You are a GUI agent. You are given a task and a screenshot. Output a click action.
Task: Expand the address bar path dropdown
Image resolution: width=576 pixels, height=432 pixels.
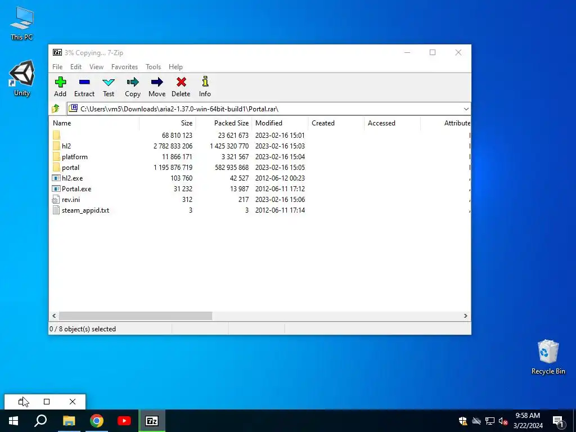466,109
